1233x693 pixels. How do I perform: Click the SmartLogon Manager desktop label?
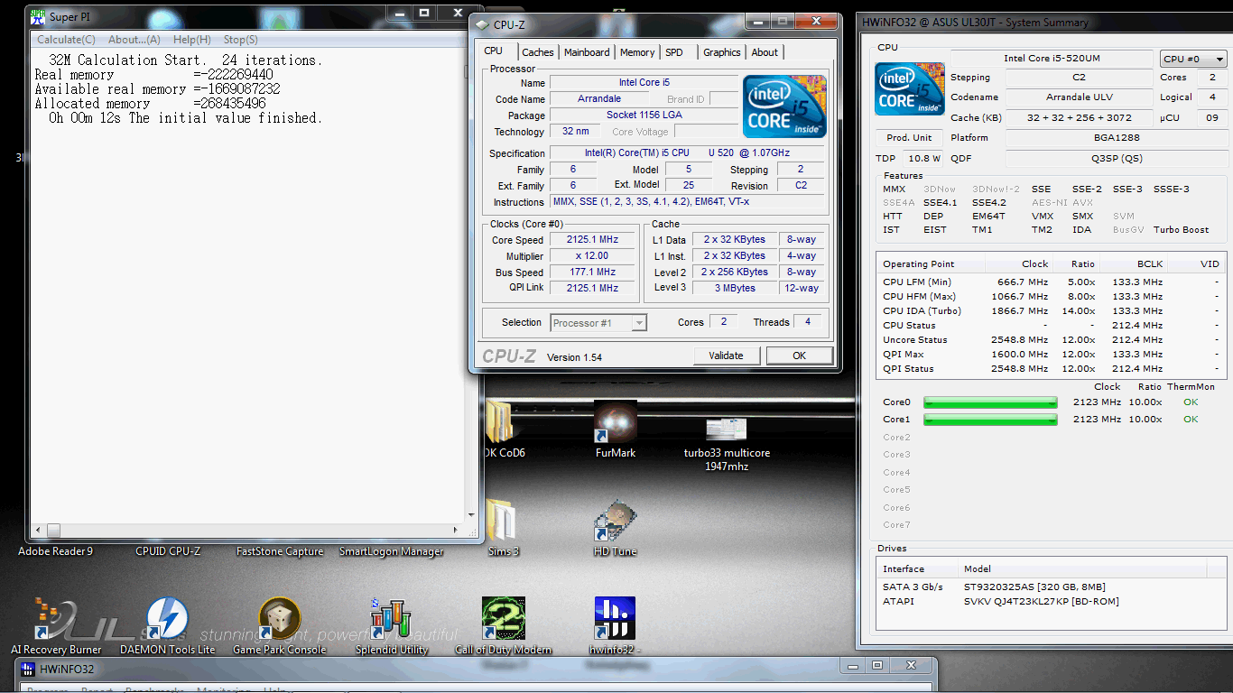(392, 551)
